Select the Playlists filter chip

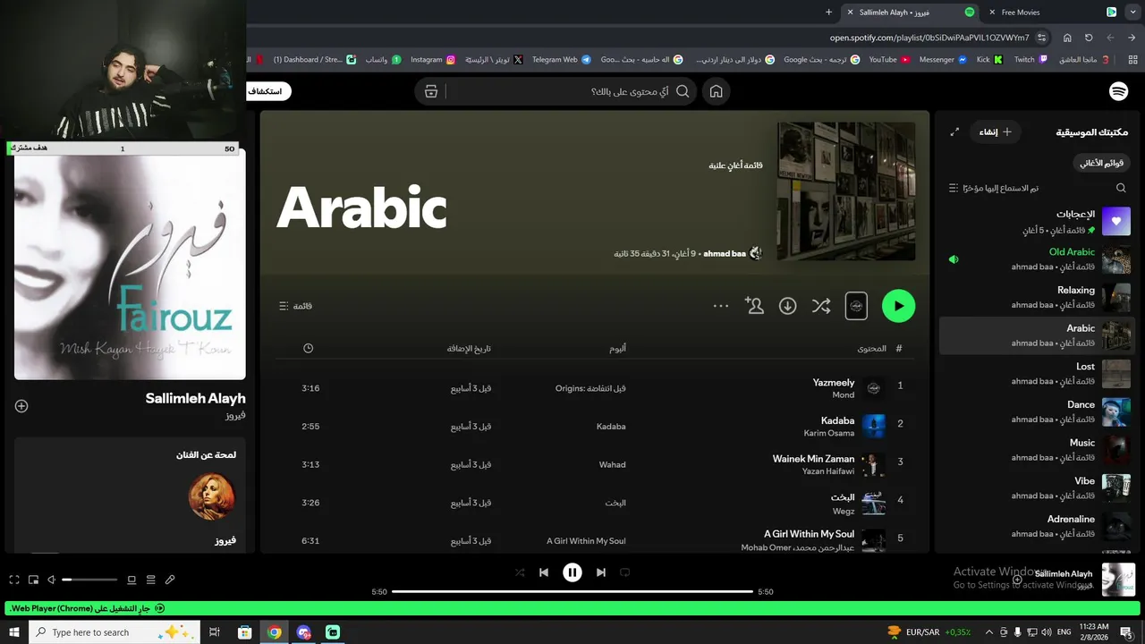pyautogui.click(x=1101, y=163)
